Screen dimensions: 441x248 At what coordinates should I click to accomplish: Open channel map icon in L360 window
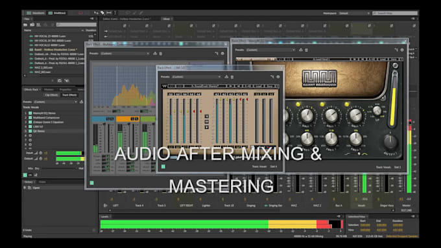[272, 76]
